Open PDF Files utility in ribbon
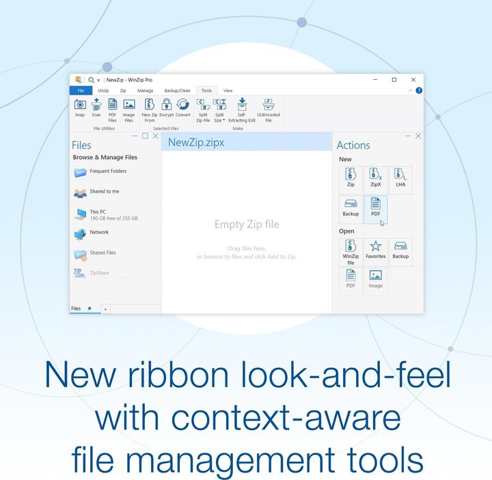492x480 pixels. pos(112,111)
